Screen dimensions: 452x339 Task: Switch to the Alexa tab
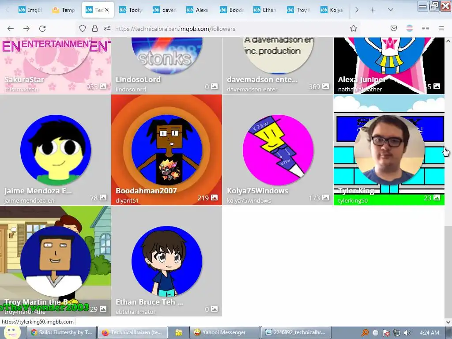coord(198,10)
